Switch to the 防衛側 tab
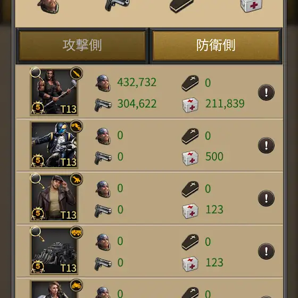Viewport: 298px width, 298px height. 216,46
